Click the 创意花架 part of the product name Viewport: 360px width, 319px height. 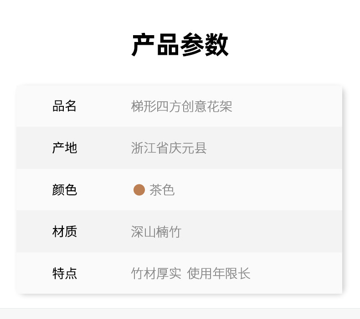[207, 106]
